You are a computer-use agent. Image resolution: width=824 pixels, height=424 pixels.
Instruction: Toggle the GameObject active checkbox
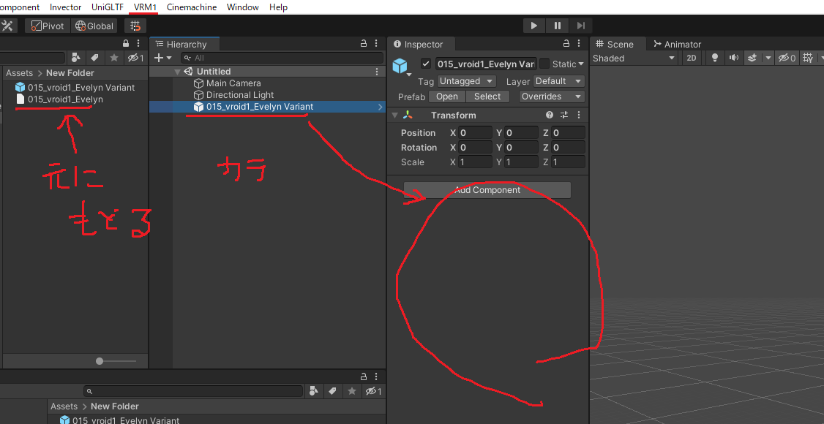[x=426, y=64]
